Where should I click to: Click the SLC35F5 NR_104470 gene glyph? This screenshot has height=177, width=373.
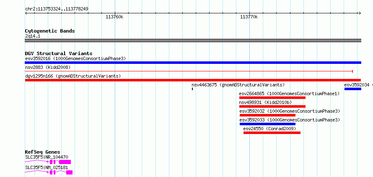48,162
